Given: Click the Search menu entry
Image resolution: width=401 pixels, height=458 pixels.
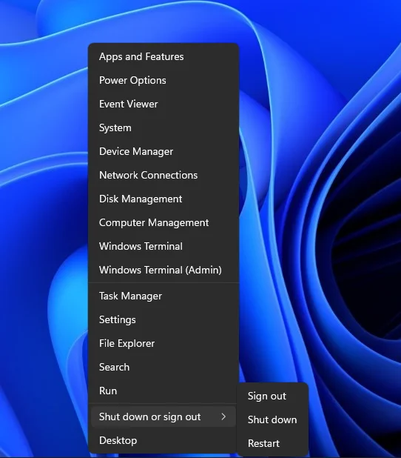Looking at the screenshot, I should [x=164, y=367].
